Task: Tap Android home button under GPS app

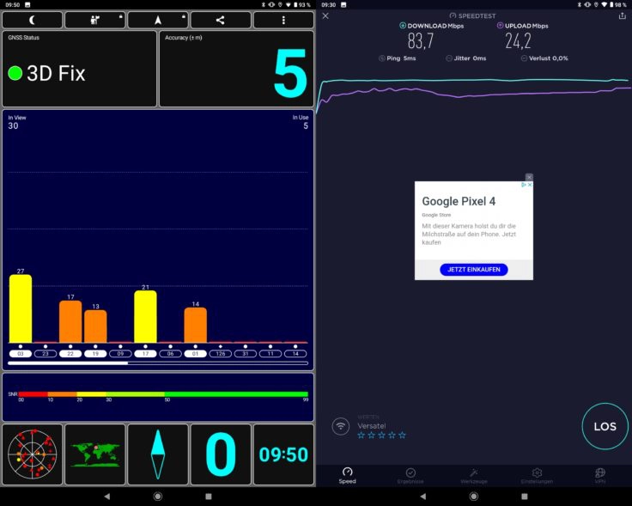Action: tap(158, 497)
